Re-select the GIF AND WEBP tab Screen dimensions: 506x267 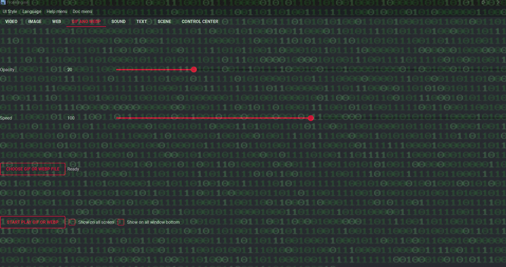86,21
